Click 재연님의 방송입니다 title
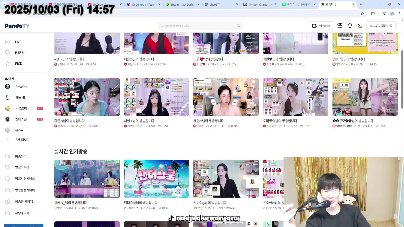The height and width of the screenshot is (227, 404). coord(139,121)
